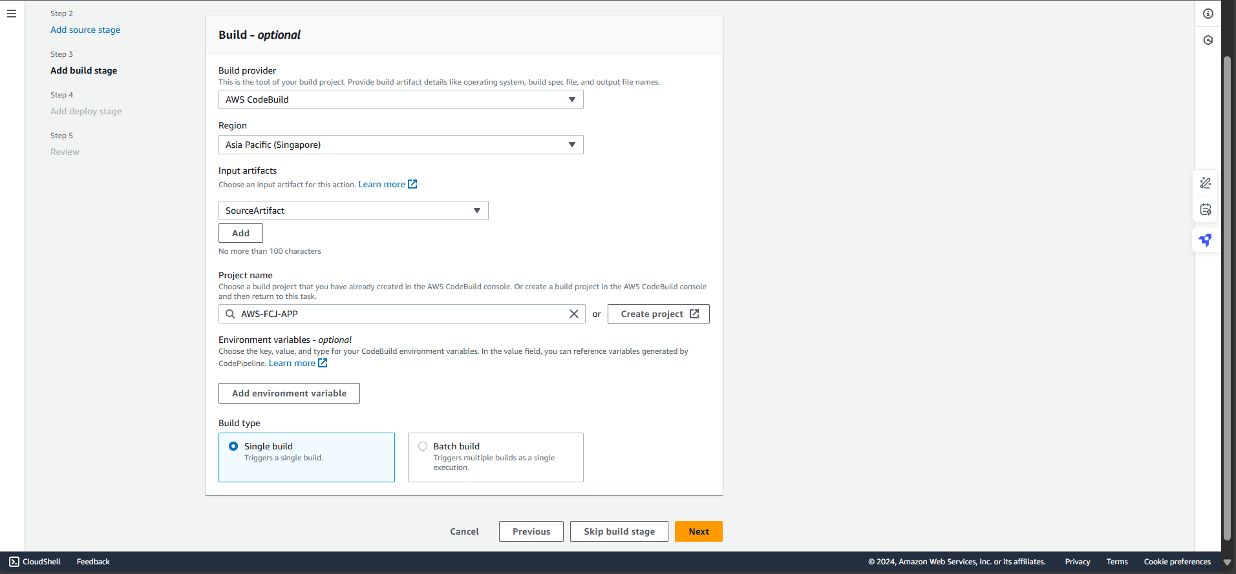
Task: Clear the AWS-FCJ-APP project name
Action: [573, 314]
